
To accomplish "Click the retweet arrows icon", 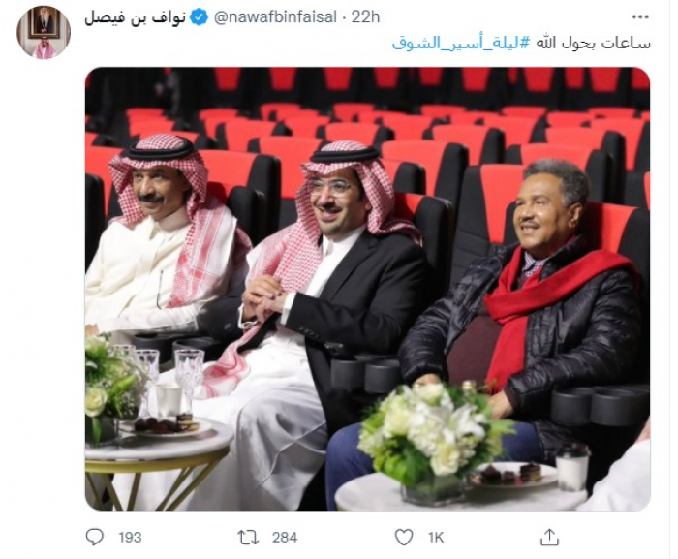I will coord(248,538).
